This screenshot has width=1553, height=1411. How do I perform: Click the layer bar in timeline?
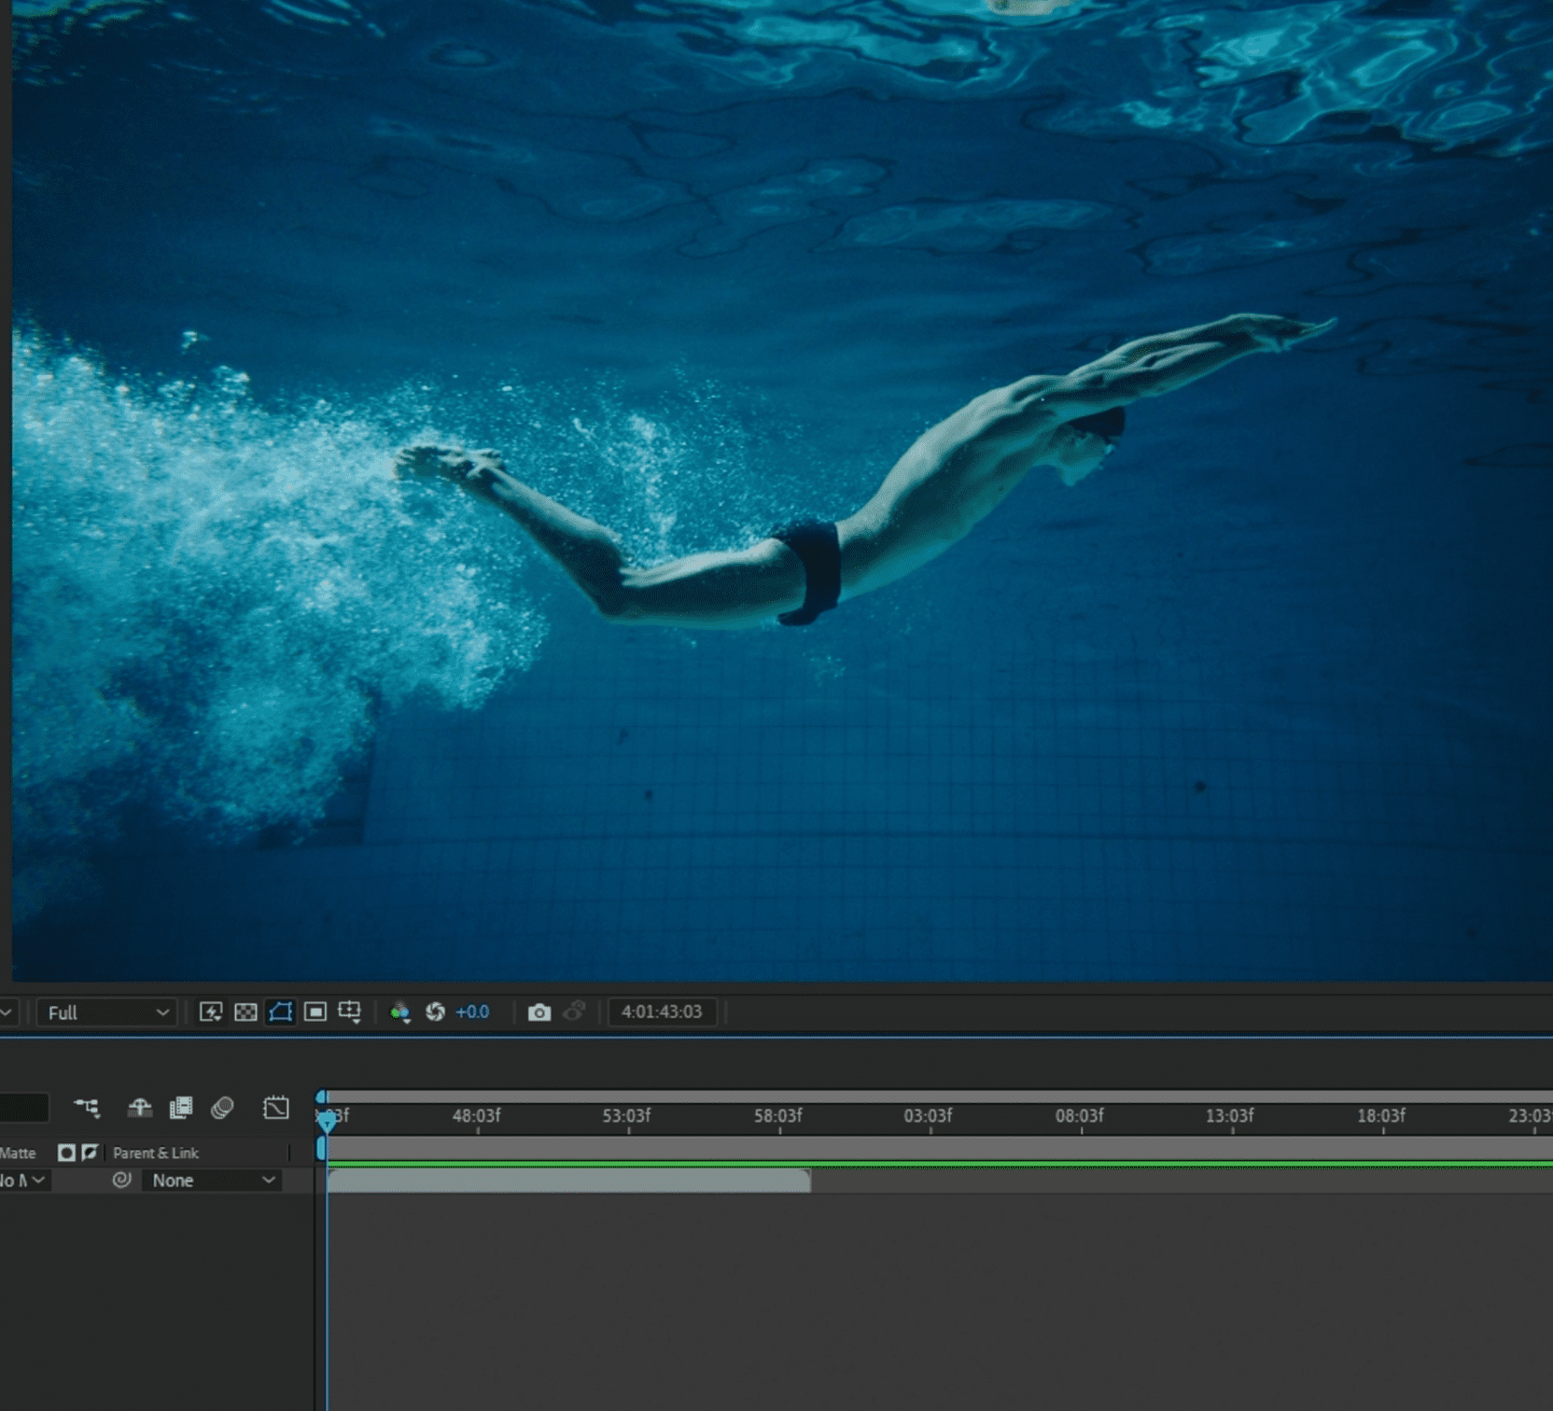[568, 1180]
